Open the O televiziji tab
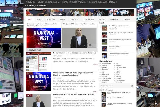The image size is (160, 107). click(x=126, y=19)
